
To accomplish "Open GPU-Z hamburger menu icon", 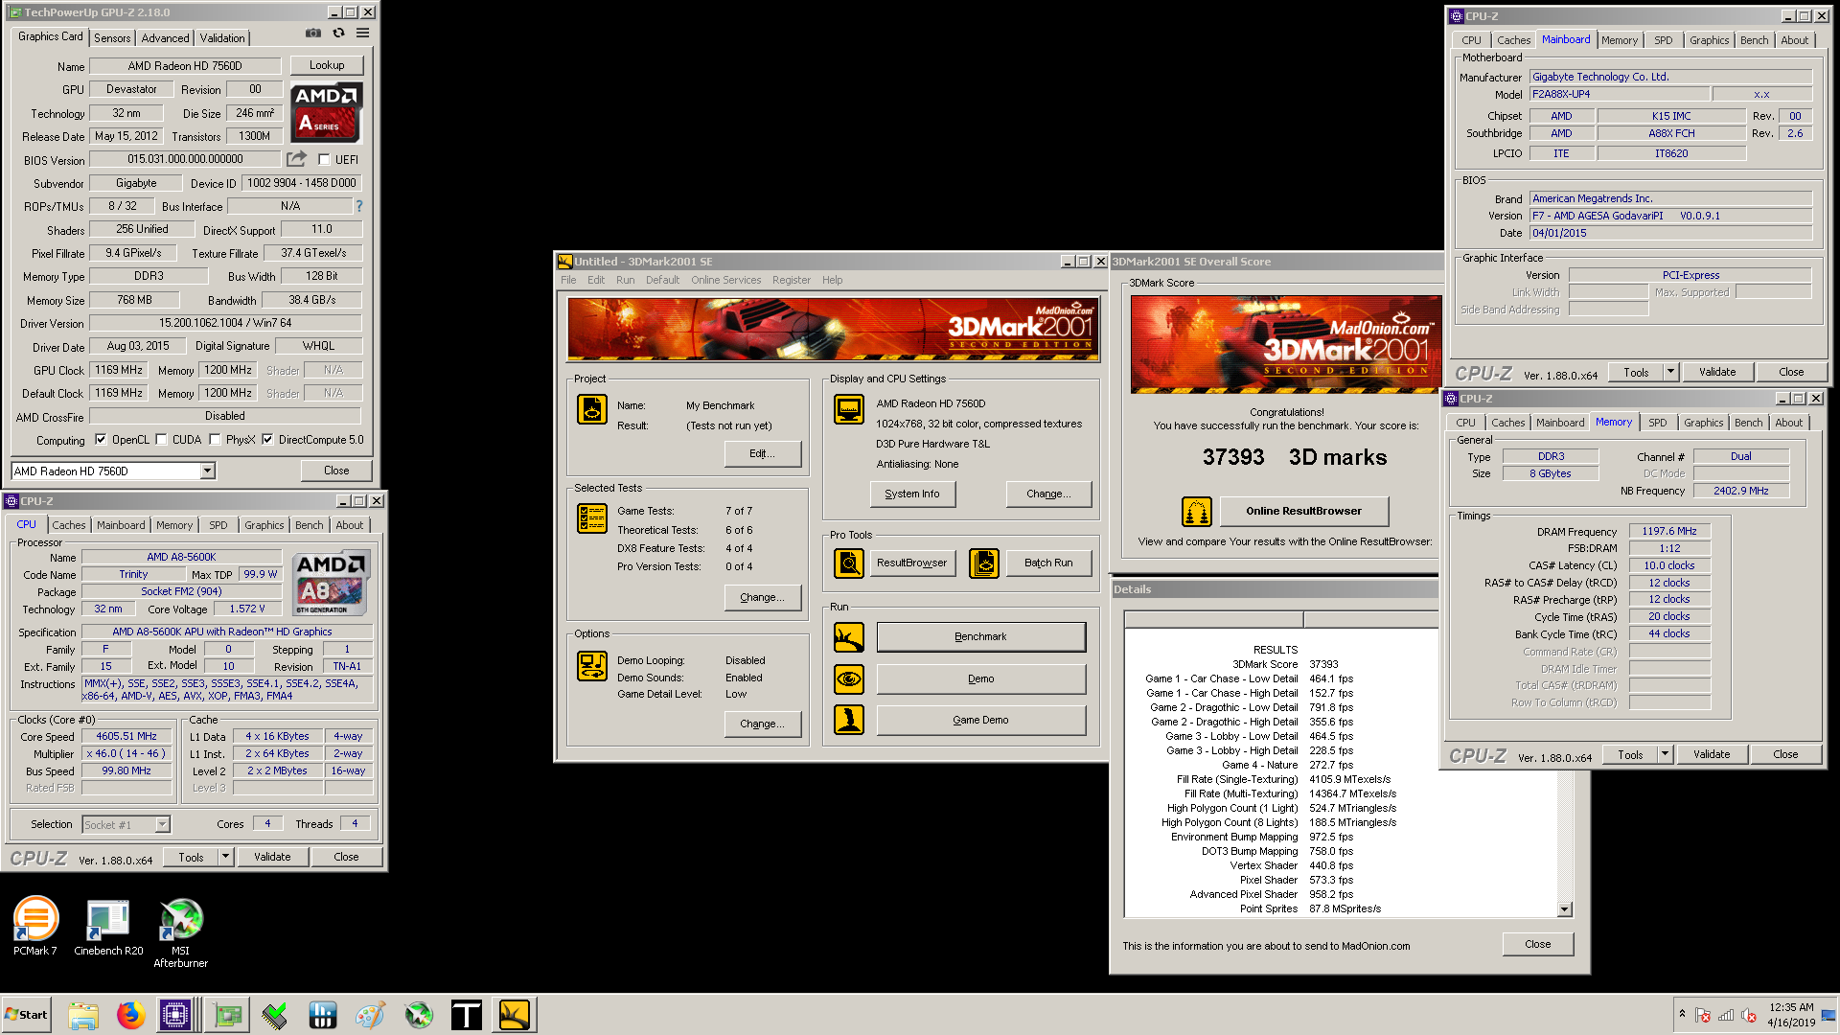I will tap(362, 33).
